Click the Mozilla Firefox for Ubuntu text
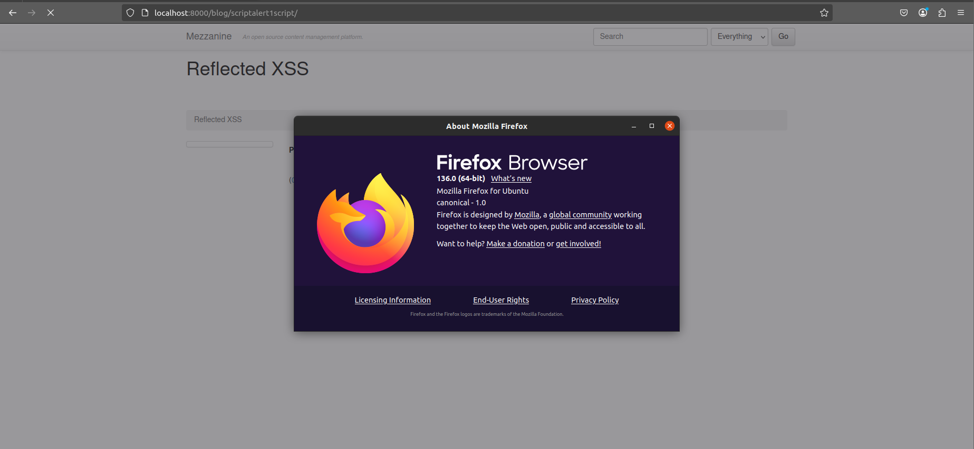 click(483, 191)
